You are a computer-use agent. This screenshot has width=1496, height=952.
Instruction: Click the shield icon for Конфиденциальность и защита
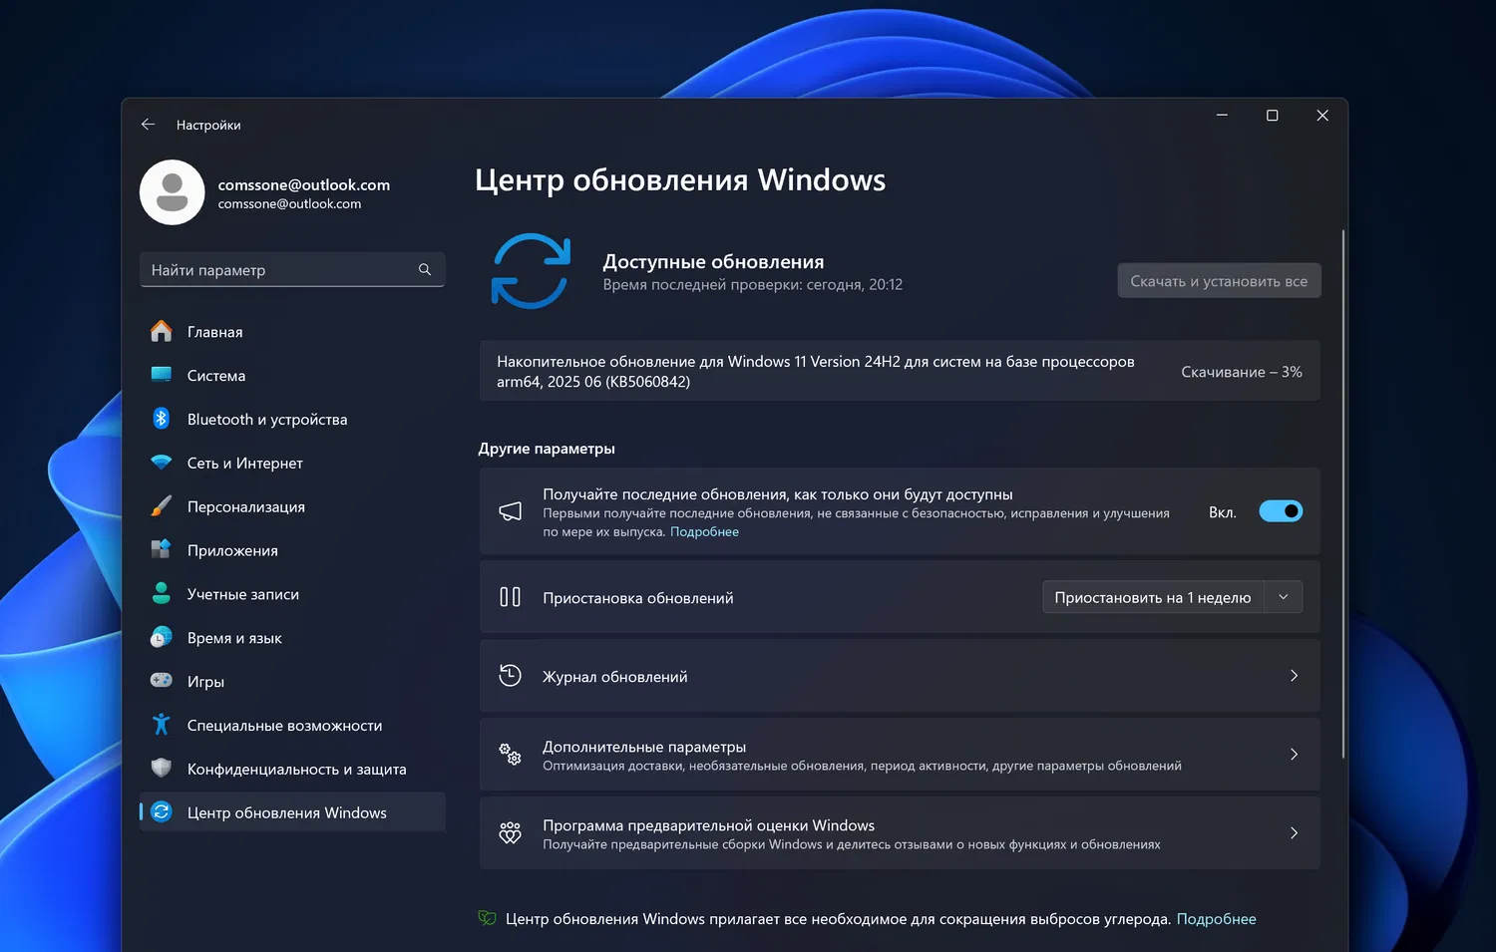pos(162,769)
